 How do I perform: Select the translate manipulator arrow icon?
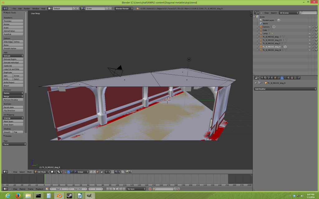[69, 172]
